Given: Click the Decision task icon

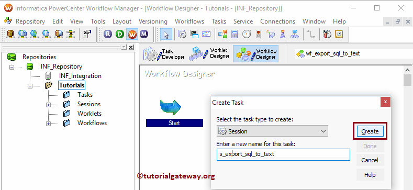Looking at the screenshot, I should click(x=295, y=34).
